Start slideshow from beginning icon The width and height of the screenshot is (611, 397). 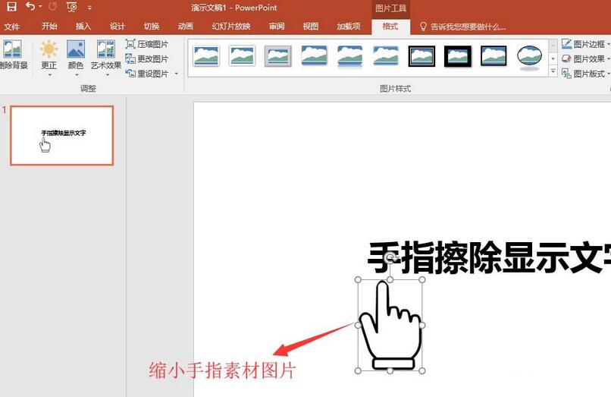72,7
